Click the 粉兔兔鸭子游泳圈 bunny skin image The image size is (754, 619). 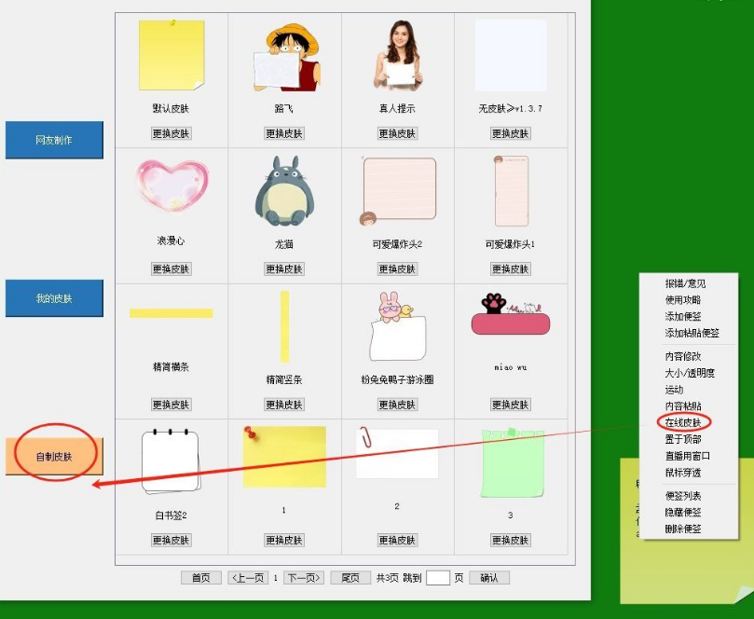(398, 326)
